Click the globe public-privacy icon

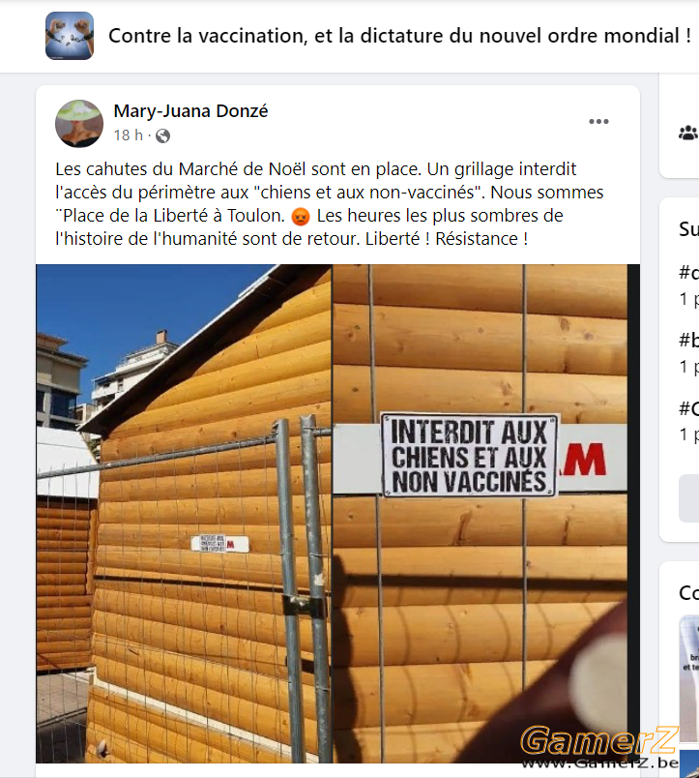[x=163, y=135]
